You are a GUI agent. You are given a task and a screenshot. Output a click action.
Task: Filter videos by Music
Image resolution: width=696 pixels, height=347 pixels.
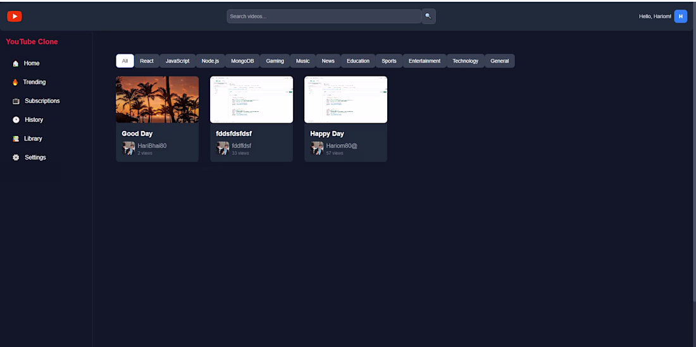tap(302, 61)
